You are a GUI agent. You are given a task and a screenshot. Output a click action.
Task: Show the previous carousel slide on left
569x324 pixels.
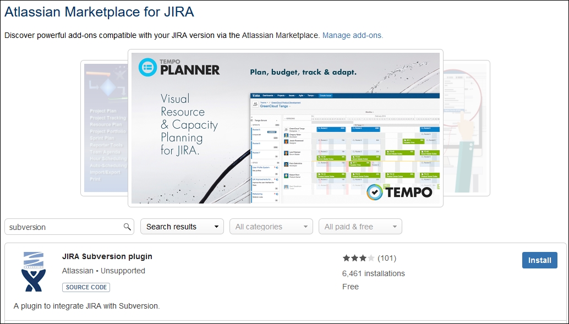tap(105, 128)
